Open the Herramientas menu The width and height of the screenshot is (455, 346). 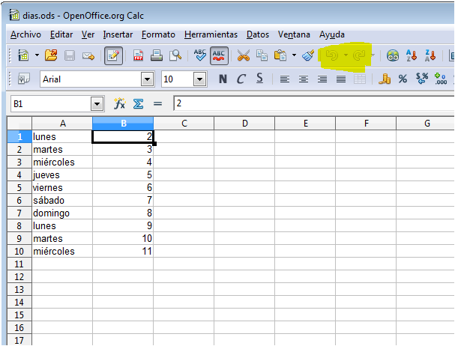tap(211, 34)
